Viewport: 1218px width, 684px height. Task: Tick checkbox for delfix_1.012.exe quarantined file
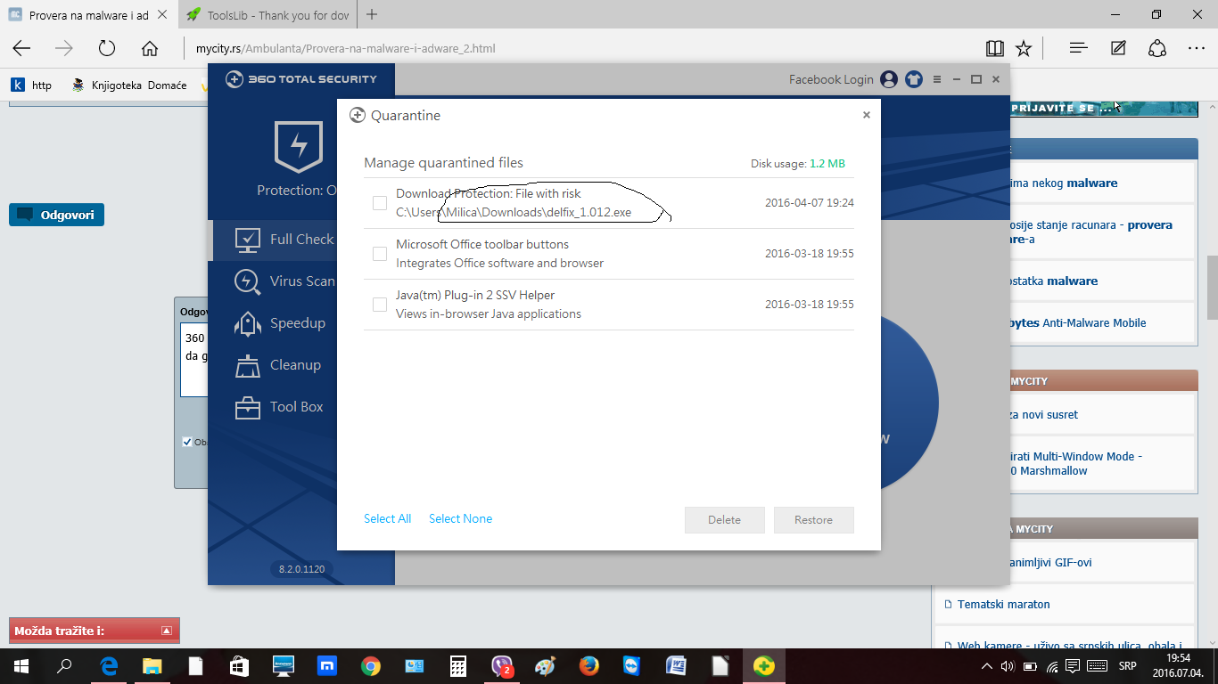click(380, 203)
